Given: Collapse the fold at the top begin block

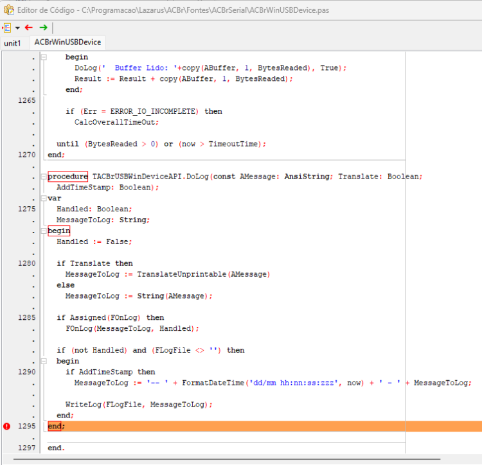Looking at the screenshot, I should click(44, 57).
